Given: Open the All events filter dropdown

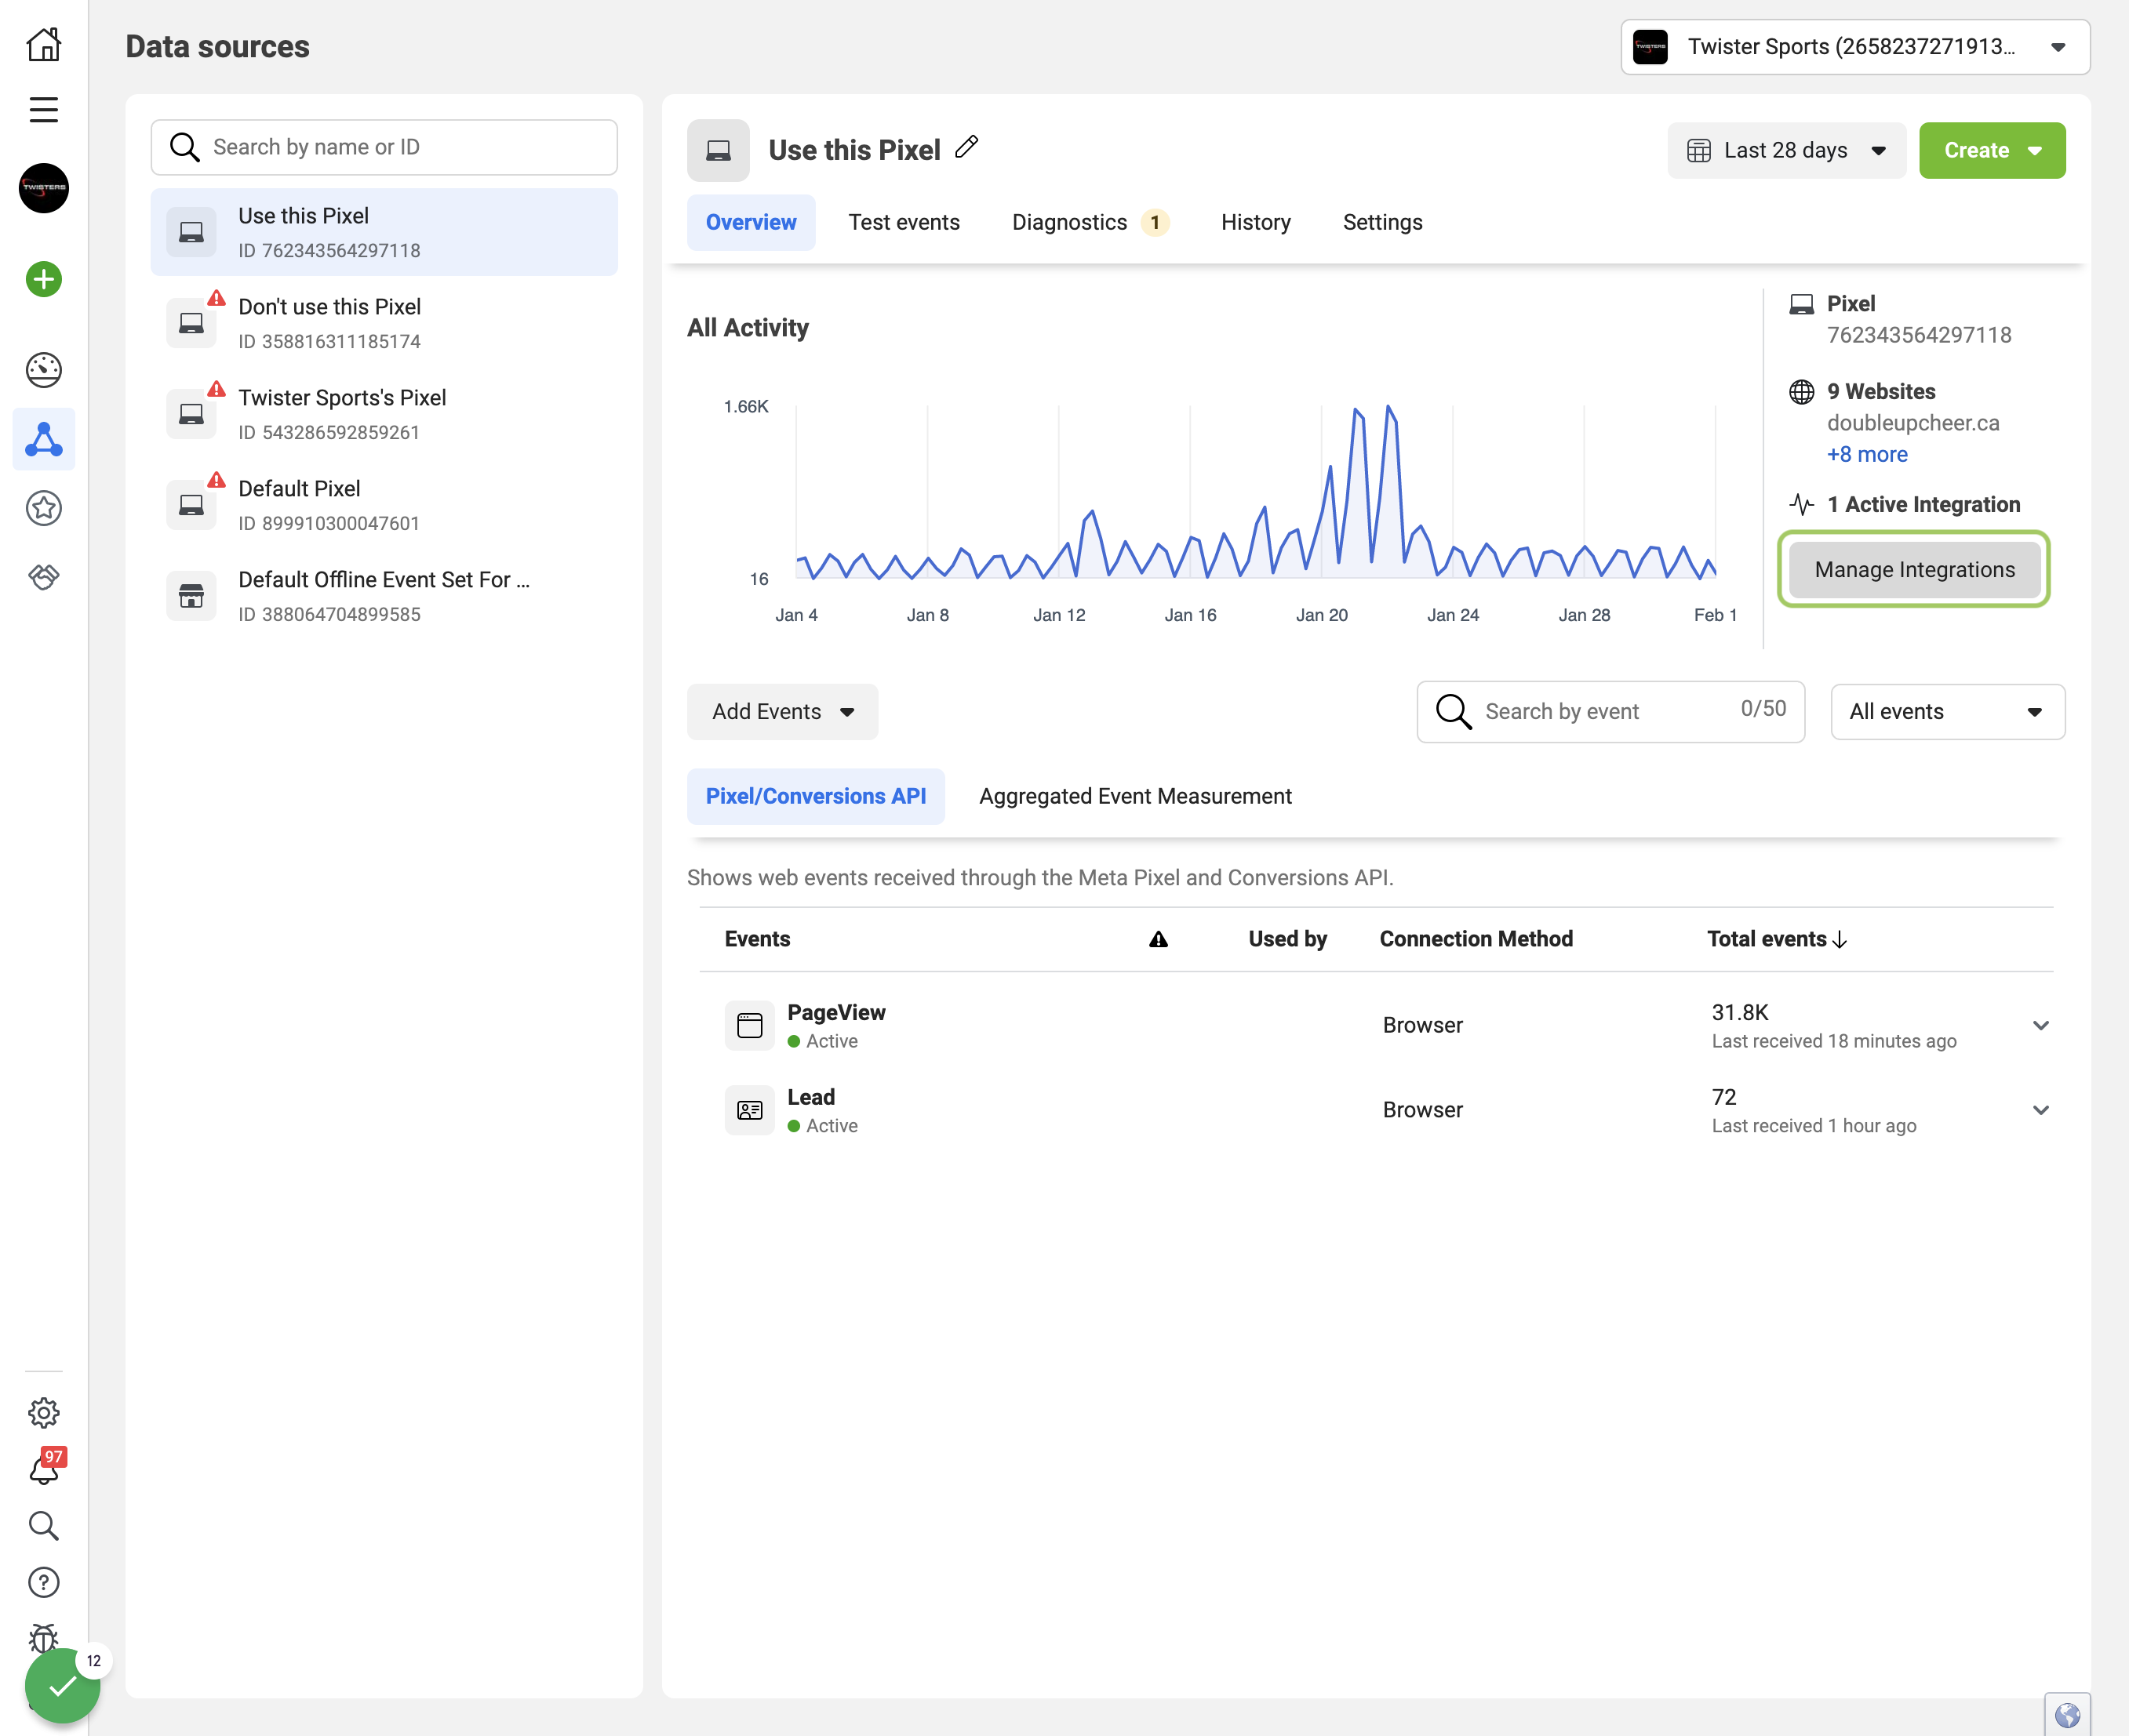Looking at the screenshot, I should tap(1947, 712).
